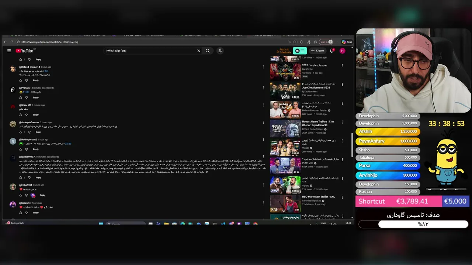Dislike the comment by @SINA_MF
This screenshot has height=265, width=472.
coord(27,115)
